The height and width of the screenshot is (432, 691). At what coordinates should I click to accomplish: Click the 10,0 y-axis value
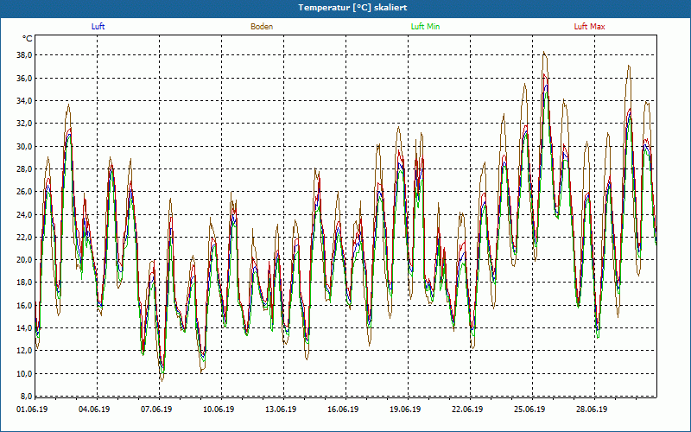[x=24, y=374]
